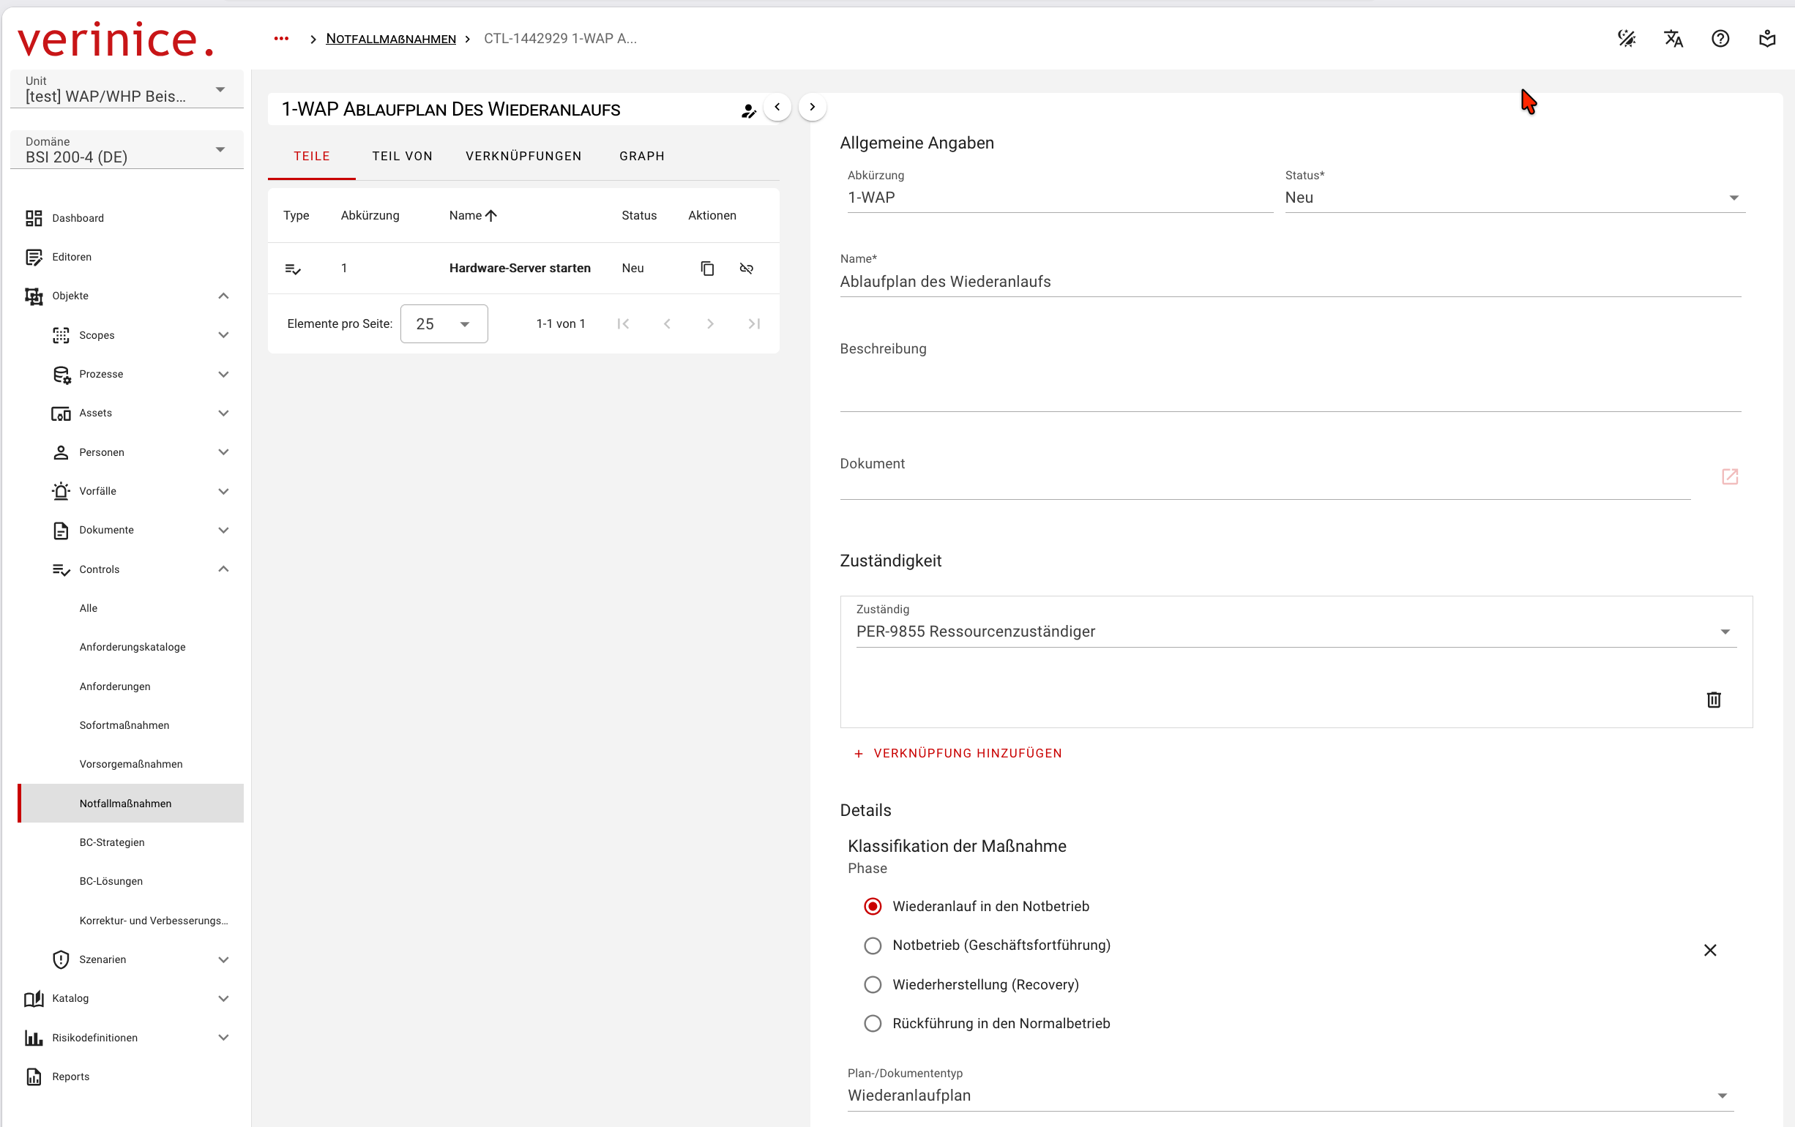Go to previous page of table

[x=667, y=323]
